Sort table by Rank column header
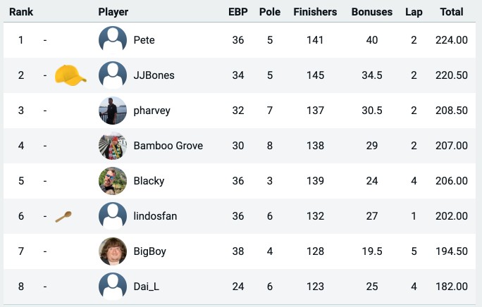 pos(21,12)
